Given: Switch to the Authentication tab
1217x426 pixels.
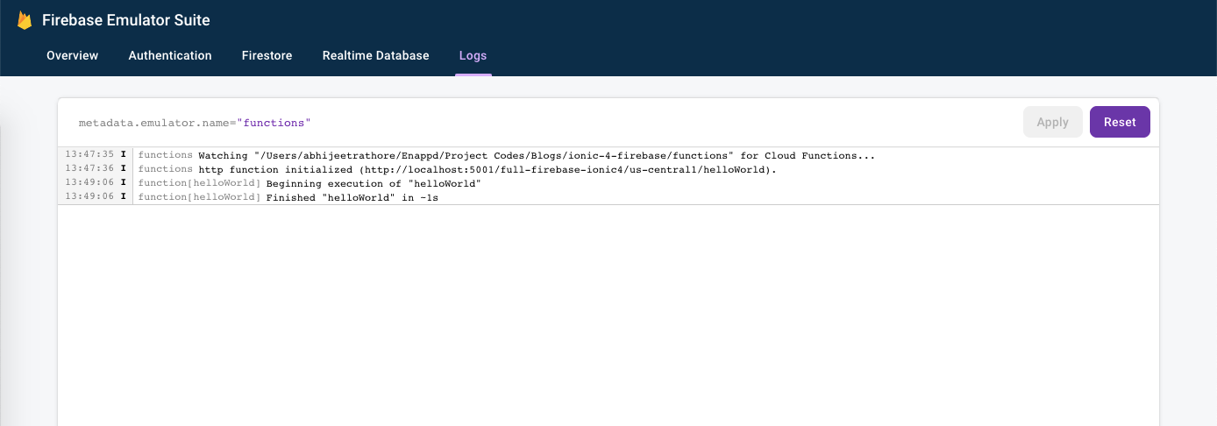Looking at the screenshot, I should 170,55.
